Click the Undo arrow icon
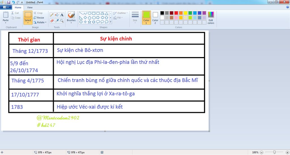This screenshot has width=290, height=155. tap(13, 2)
